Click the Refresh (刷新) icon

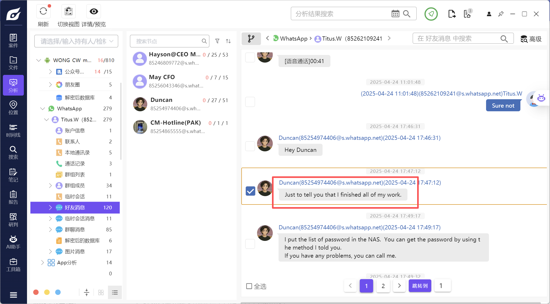(43, 11)
